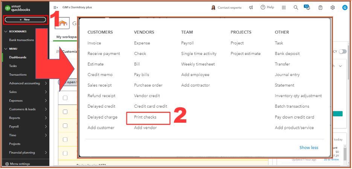Tick the fifth checkbox in the list
352x169 pixels.
(65, 153)
